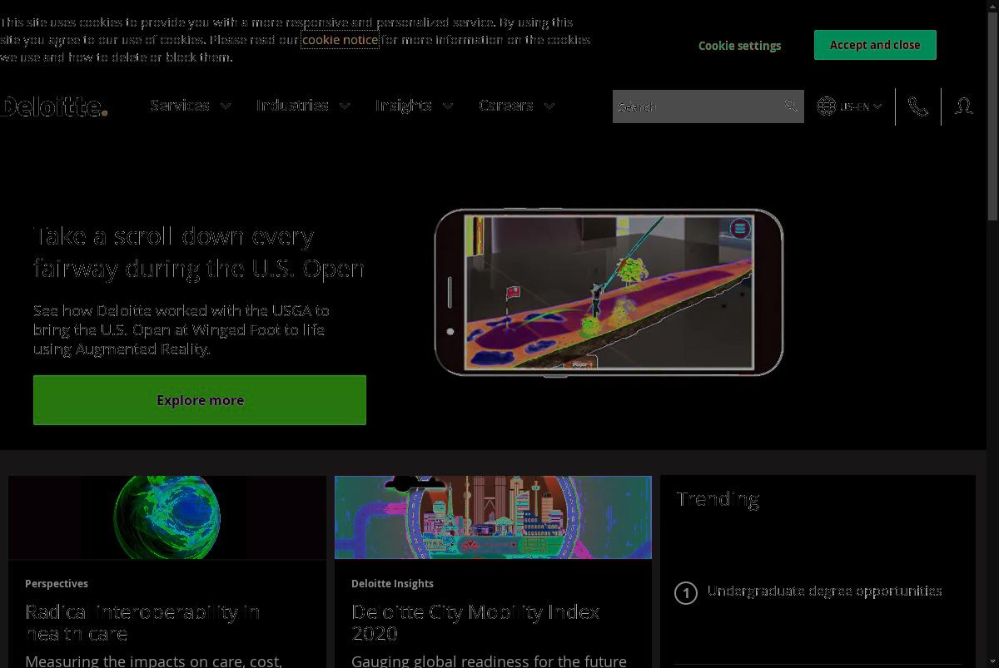Open the Careers menu item
This screenshot has width=999, height=668.
pyautogui.click(x=505, y=106)
